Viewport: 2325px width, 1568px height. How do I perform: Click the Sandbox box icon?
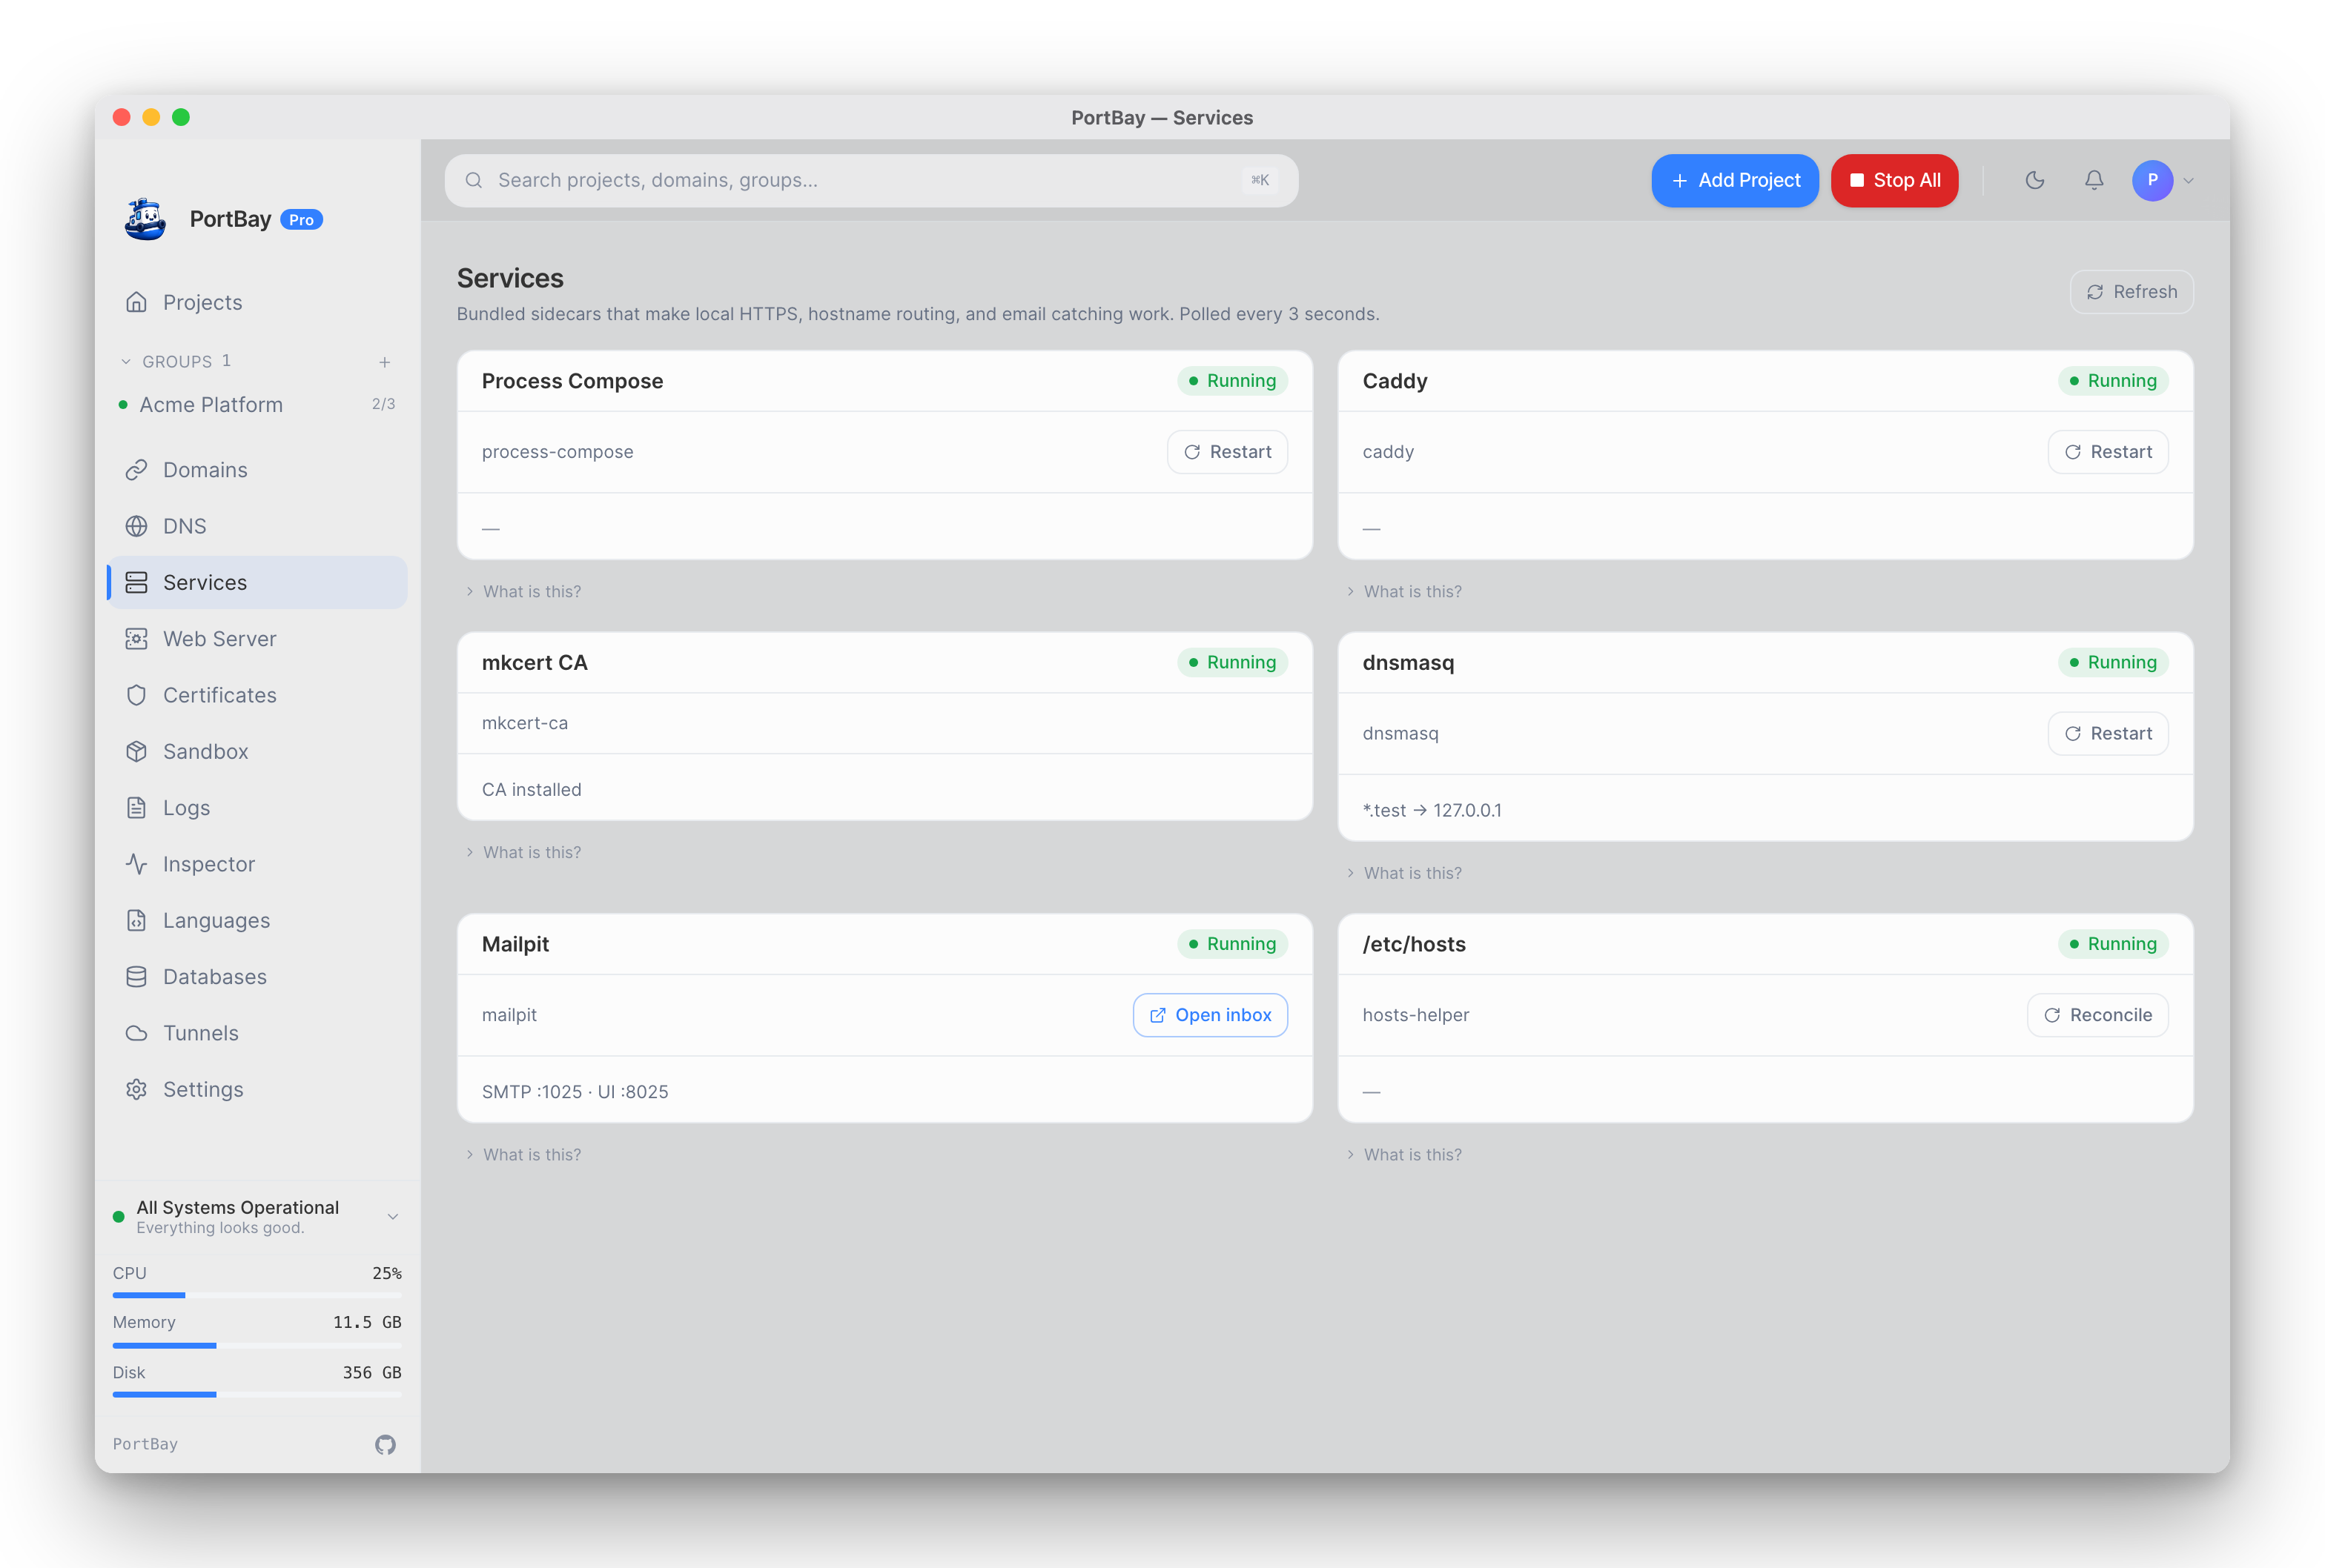coord(137,751)
